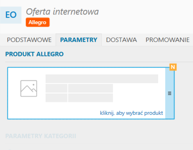Switch to the PODSTAWOWE tab
193x150 pixels.
pos(29,40)
